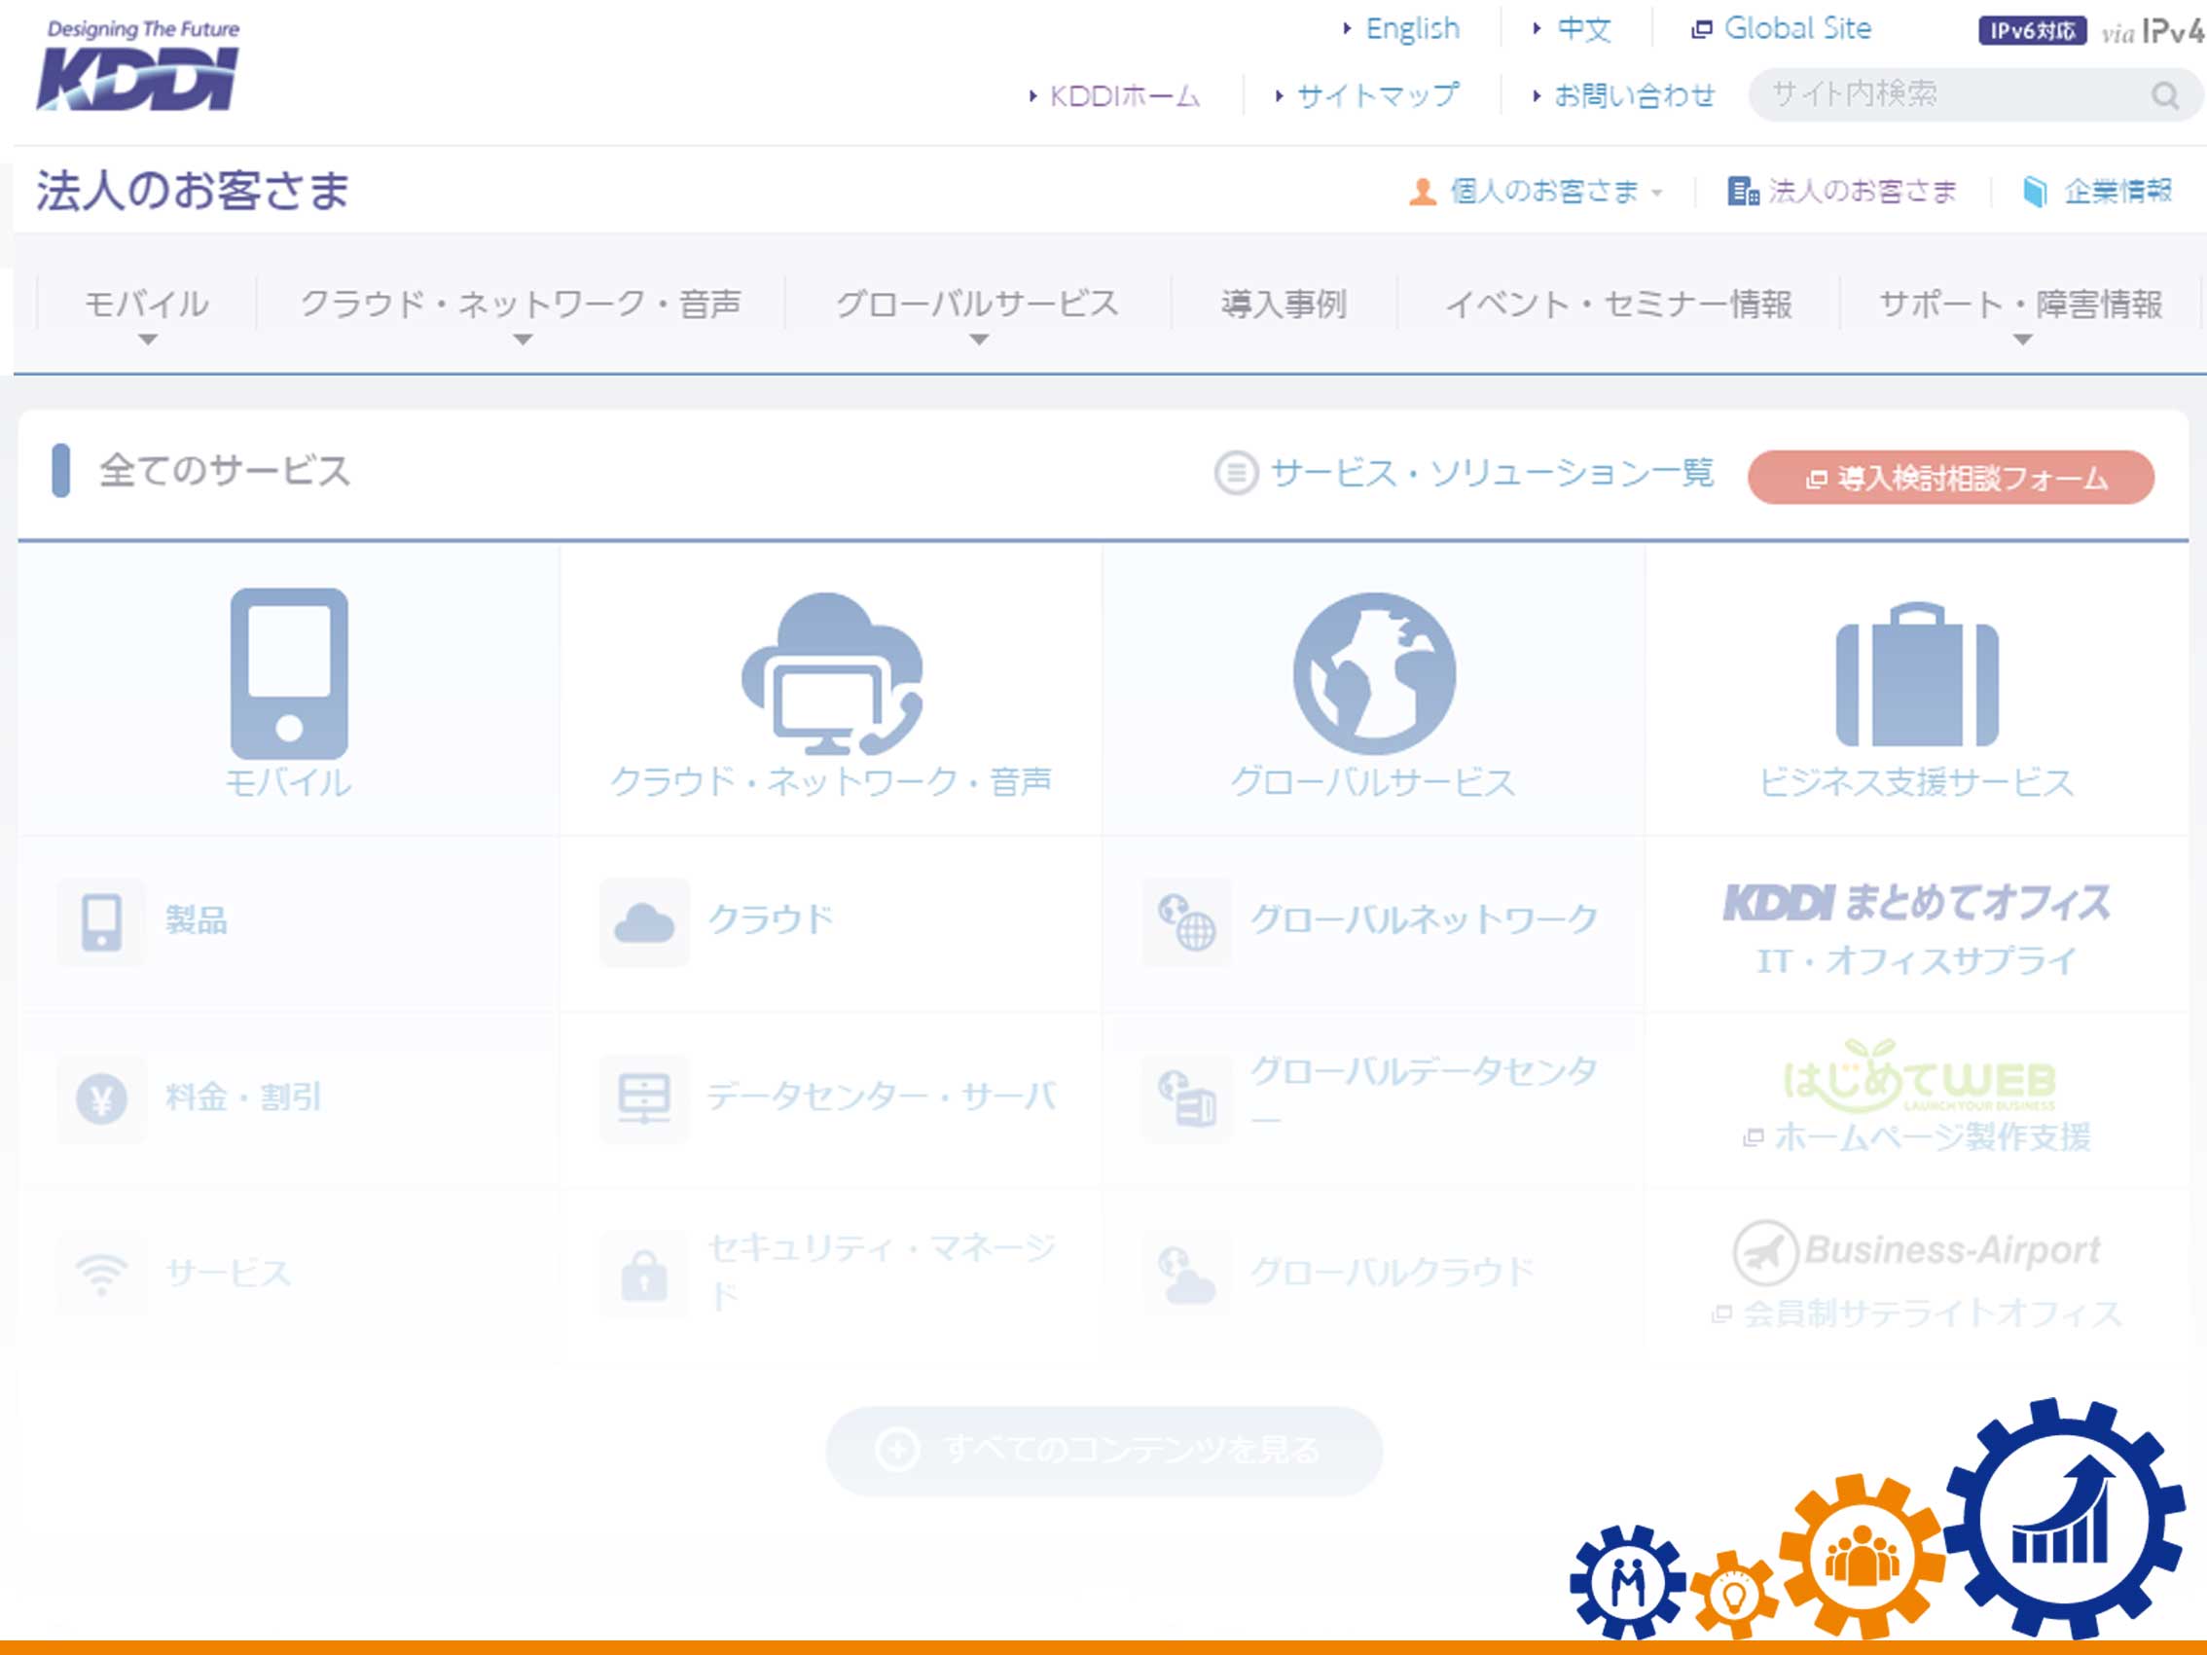The height and width of the screenshot is (1655, 2207).
Task: Open the イベント・セミナー情報 navigation item
Action: 1618,305
